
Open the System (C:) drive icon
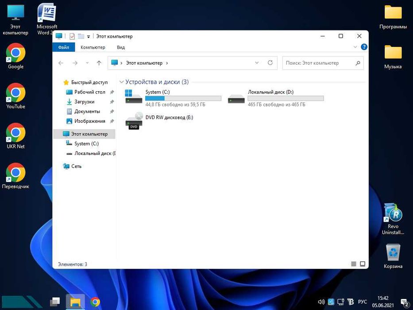[x=134, y=97]
